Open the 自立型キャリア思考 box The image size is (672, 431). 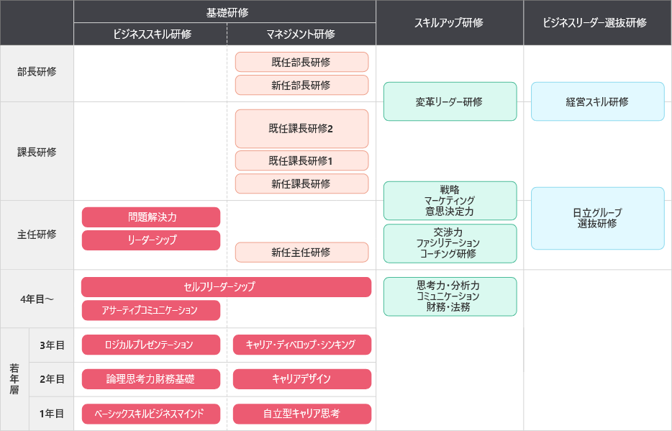301,414
